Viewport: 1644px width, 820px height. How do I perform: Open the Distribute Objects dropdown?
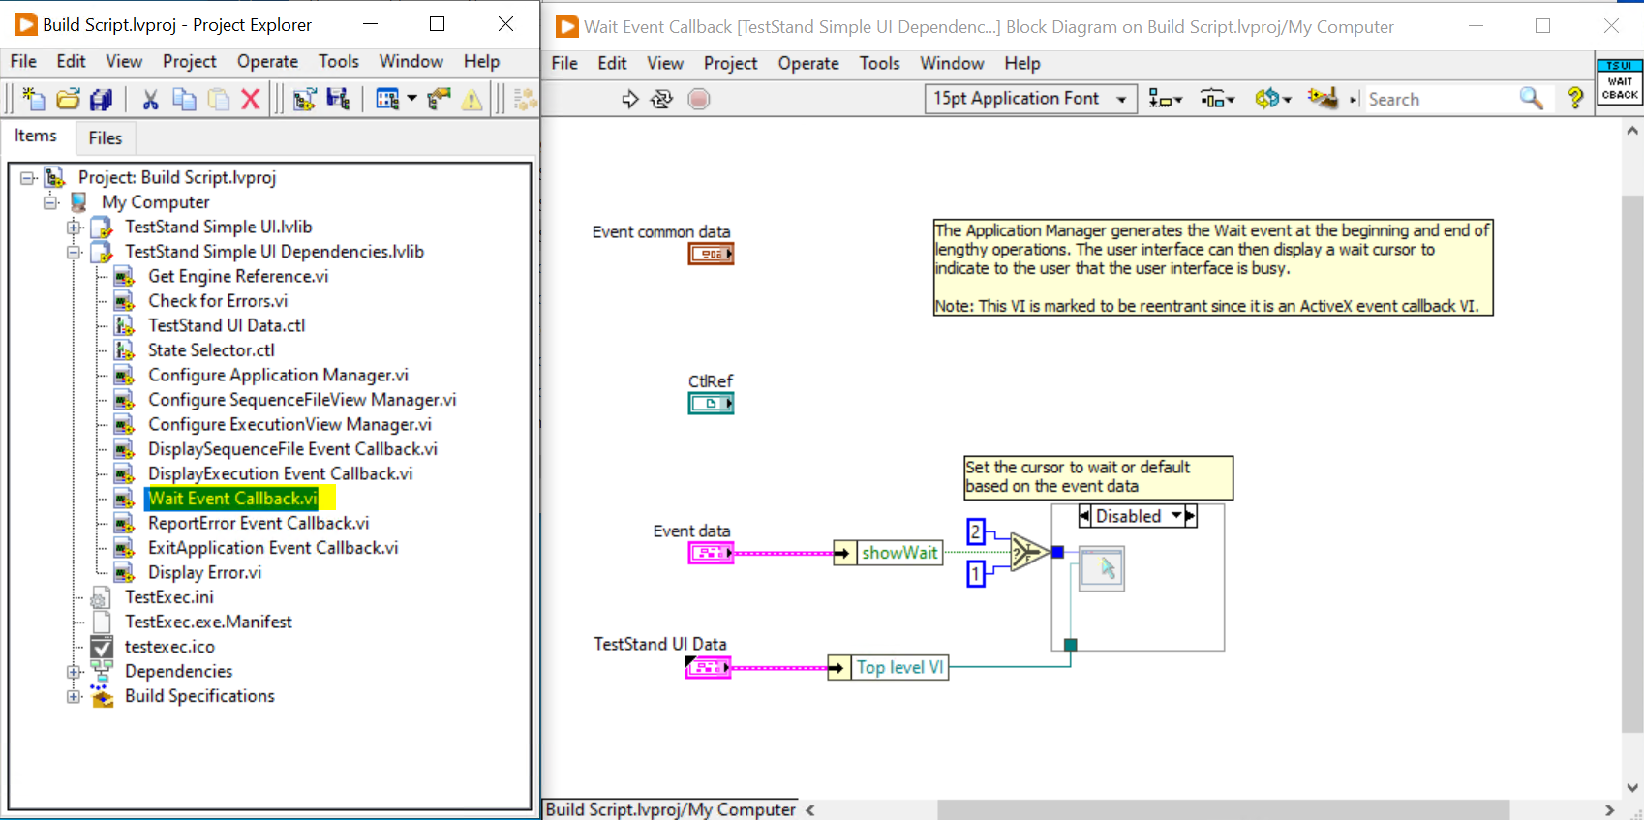pyautogui.click(x=1217, y=99)
